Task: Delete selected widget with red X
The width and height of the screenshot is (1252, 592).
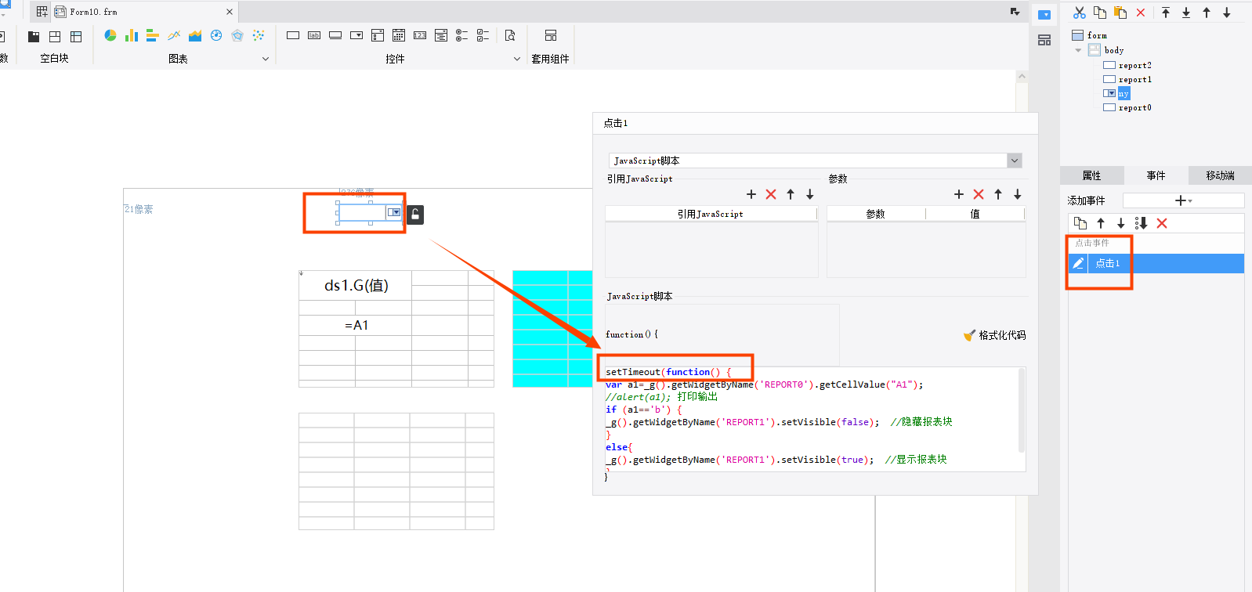Action: tap(1141, 13)
